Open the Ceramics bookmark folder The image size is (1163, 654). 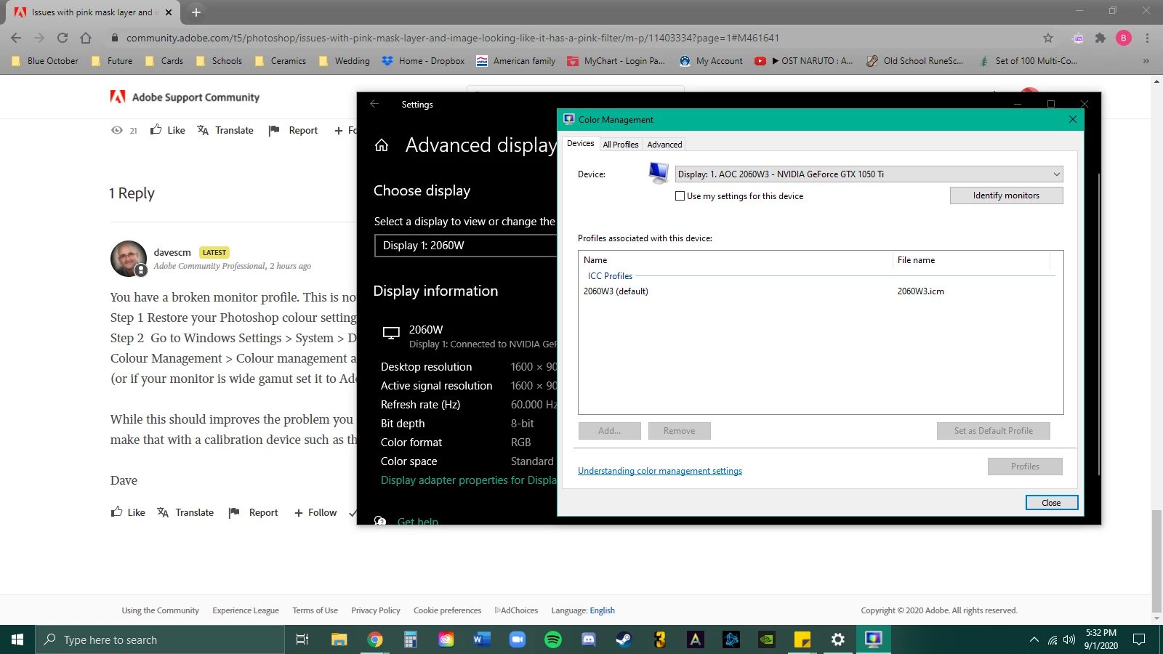(x=281, y=61)
